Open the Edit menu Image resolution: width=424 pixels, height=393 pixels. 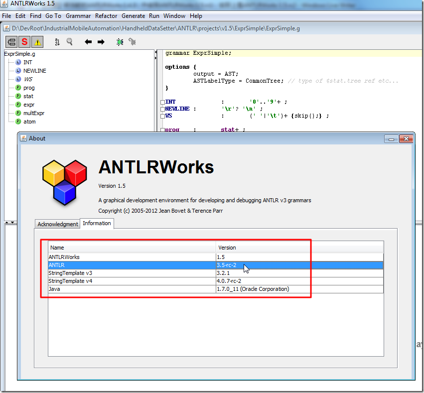point(20,16)
